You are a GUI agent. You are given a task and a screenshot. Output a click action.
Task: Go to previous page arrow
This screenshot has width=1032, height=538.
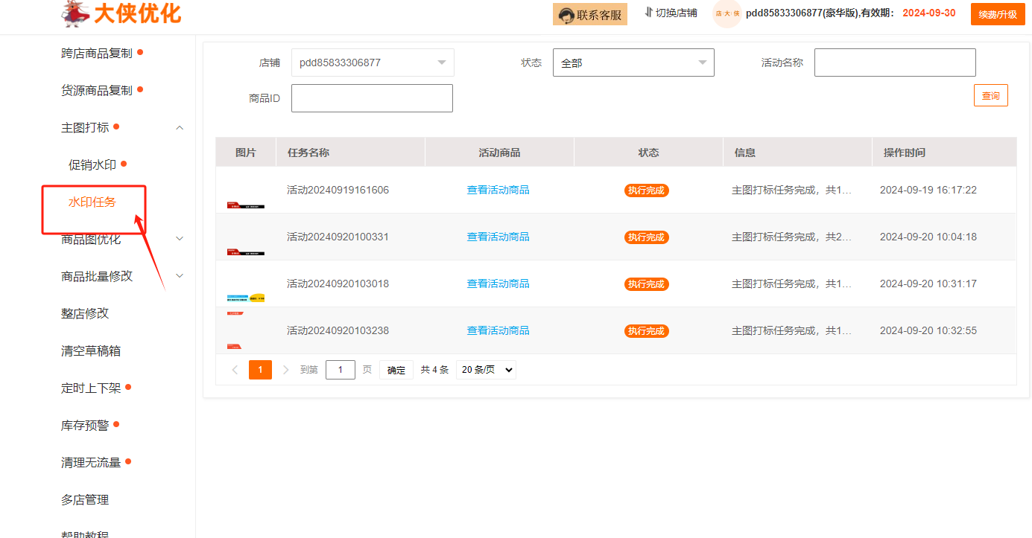coord(235,370)
